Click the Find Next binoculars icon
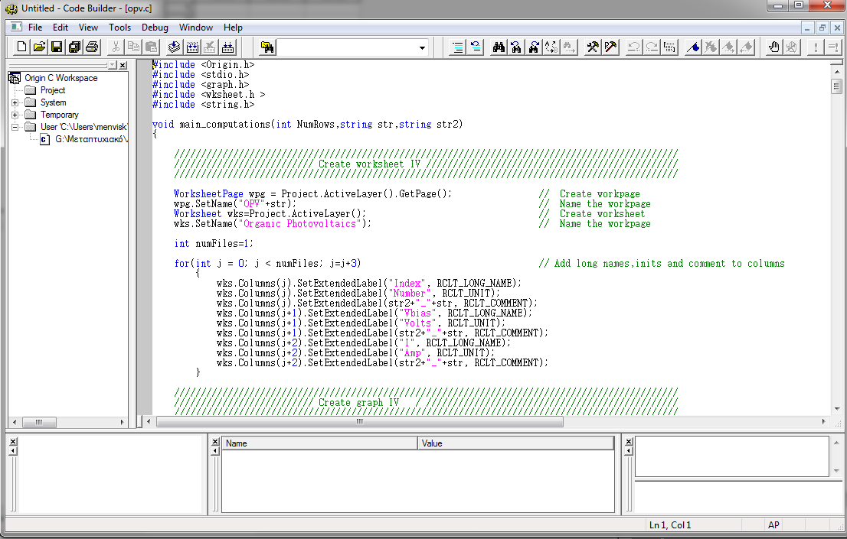The image size is (847, 539). tap(534, 47)
